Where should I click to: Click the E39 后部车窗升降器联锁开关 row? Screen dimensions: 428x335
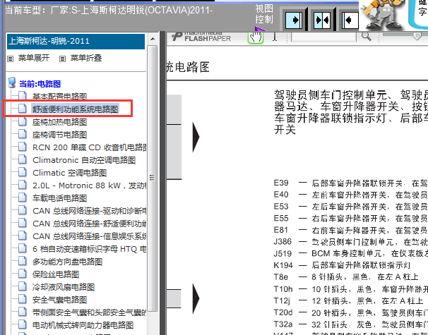click(351, 183)
